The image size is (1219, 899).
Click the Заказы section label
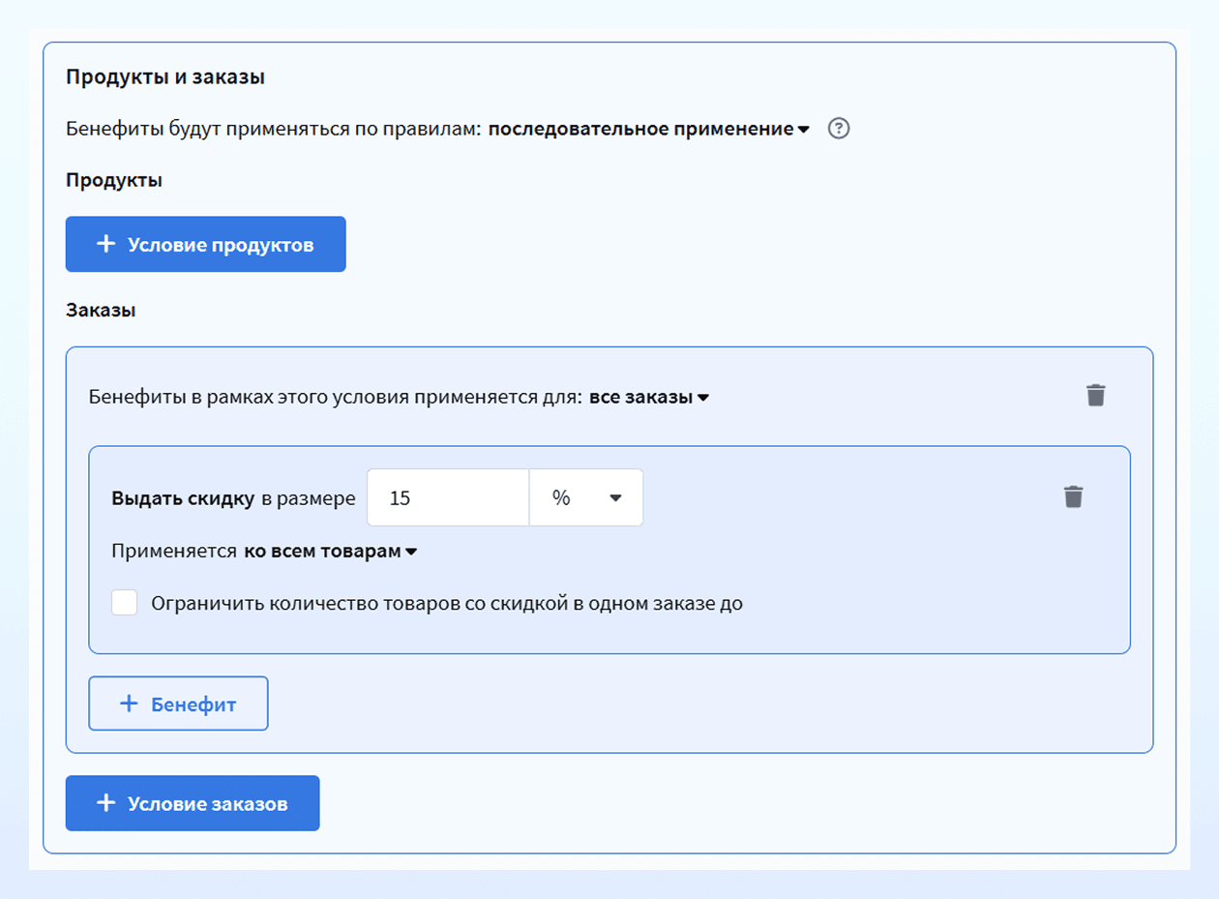[101, 311]
